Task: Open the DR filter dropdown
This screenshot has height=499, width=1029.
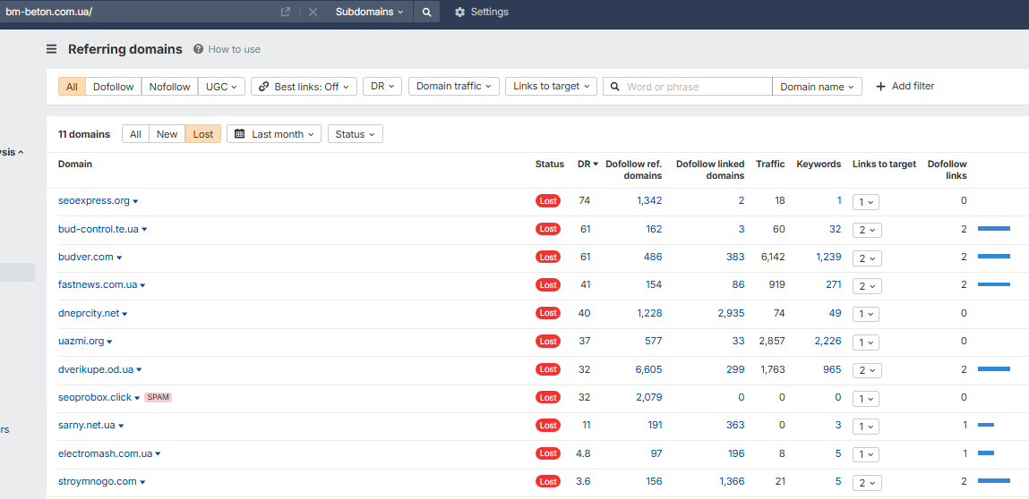Action: pyautogui.click(x=382, y=87)
